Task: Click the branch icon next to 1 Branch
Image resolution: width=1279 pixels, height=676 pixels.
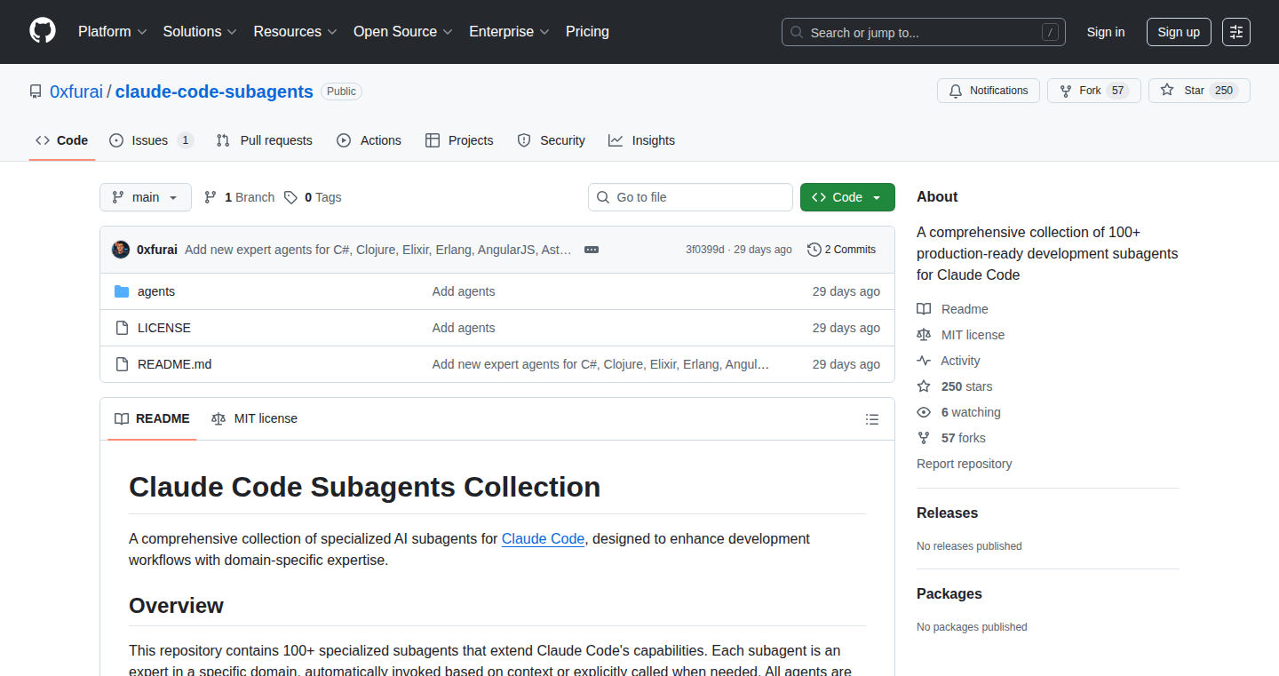Action: coord(211,197)
